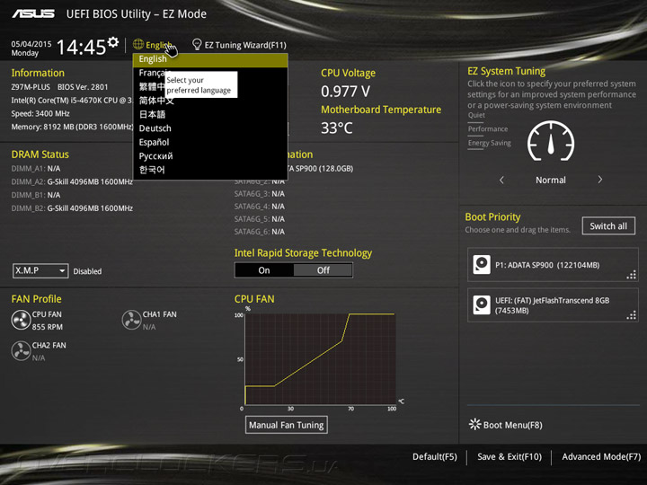
Task: Click the CPU fan curve graph
Action: (320, 358)
